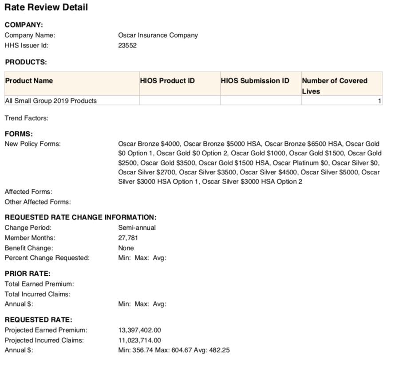
Task: Click the All Small Group 2019 Products cell
Action: pyautogui.click(x=51, y=101)
